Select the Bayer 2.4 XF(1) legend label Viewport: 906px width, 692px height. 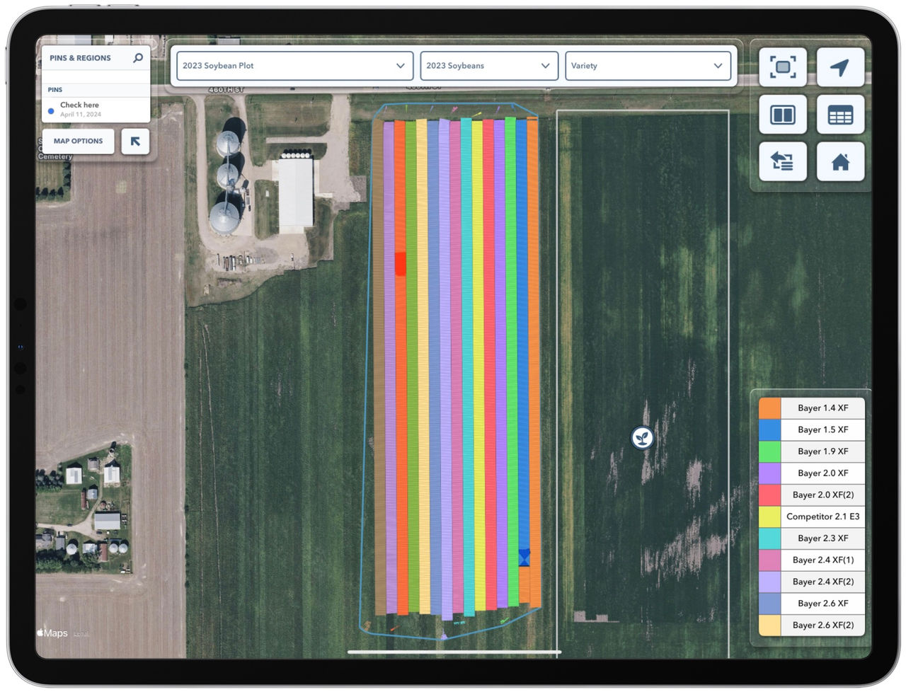click(x=823, y=560)
